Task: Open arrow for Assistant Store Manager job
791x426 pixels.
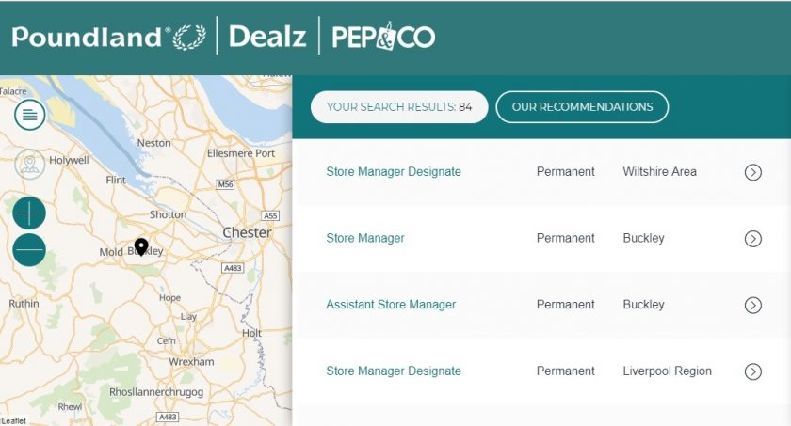Action: [x=752, y=305]
